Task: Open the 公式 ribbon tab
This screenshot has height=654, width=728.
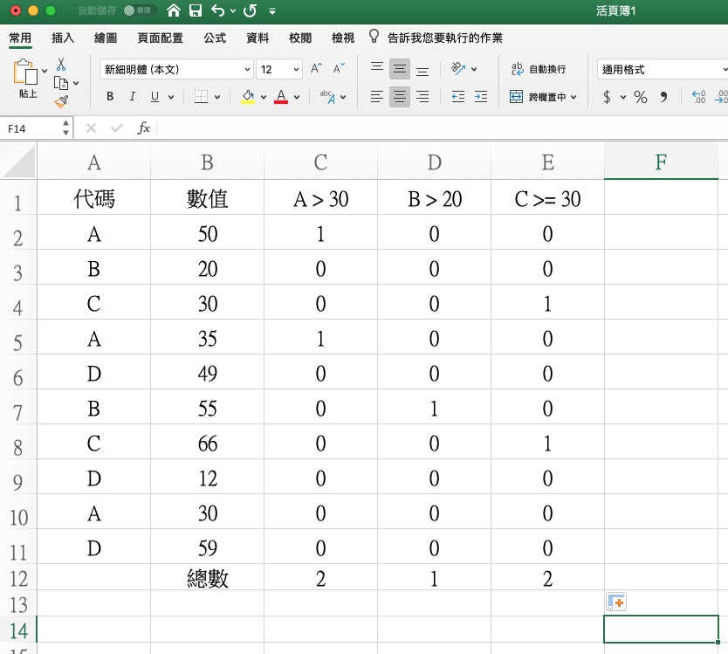Action: click(x=215, y=38)
